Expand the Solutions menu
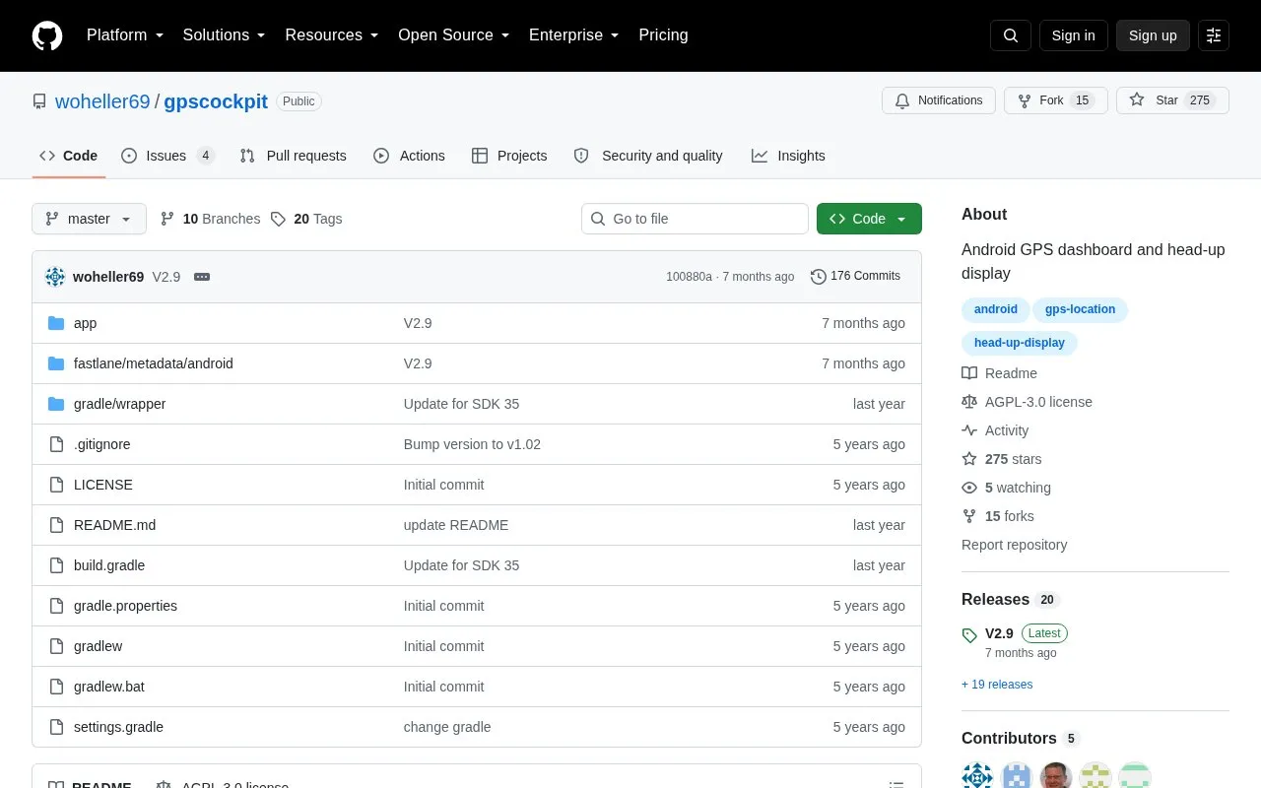 225,35
